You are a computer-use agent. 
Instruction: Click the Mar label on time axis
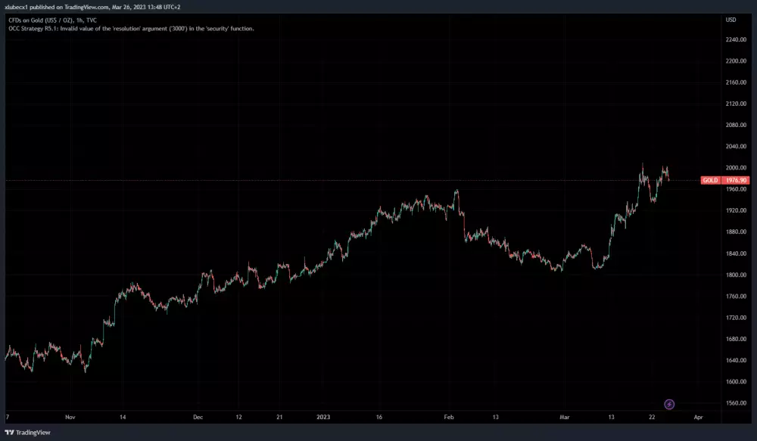(x=562, y=417)
